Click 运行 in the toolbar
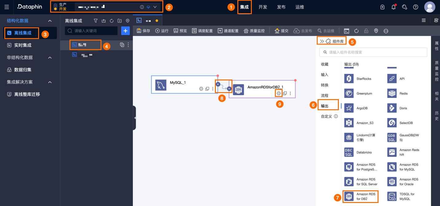 coord(162,31)
